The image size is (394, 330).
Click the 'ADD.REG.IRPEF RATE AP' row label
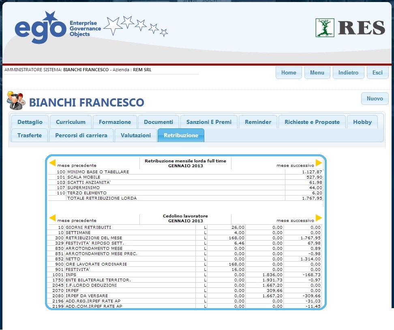coord(93,301)
